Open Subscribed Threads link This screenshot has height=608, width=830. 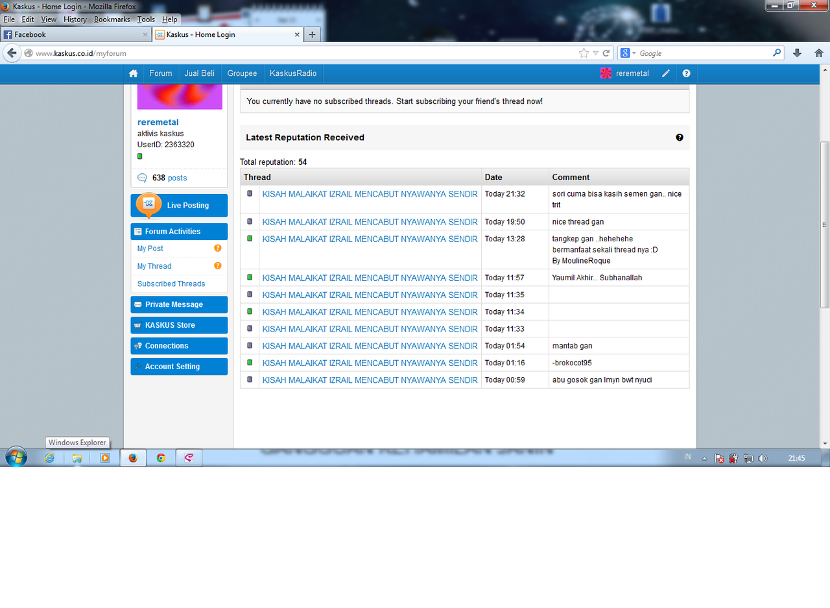(x=171, y=284)
